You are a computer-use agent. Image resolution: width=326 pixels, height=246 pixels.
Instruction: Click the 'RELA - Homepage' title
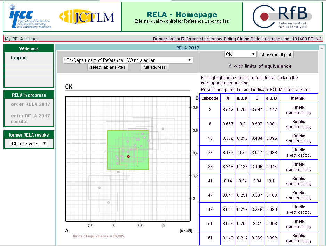pyautogui.click(x=182, y=15)
